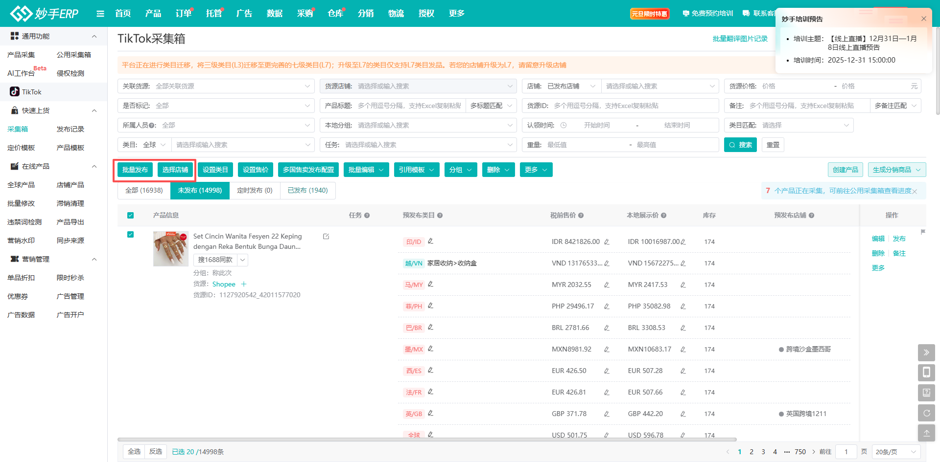This screenshot has width=940, height=462.
Task: Edit the 印/ID category with pencil icon
Action: point(431,242)
